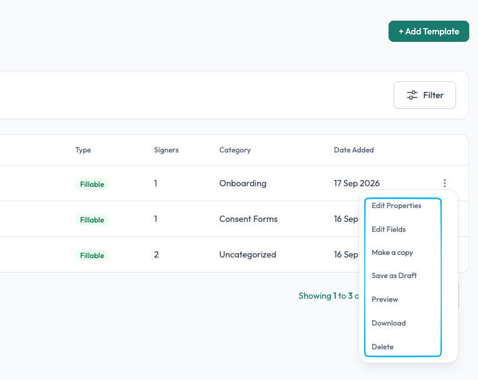Select Save as Draft option
The width and height of the screenshot is (478, 380).
(x=394, y=276)
